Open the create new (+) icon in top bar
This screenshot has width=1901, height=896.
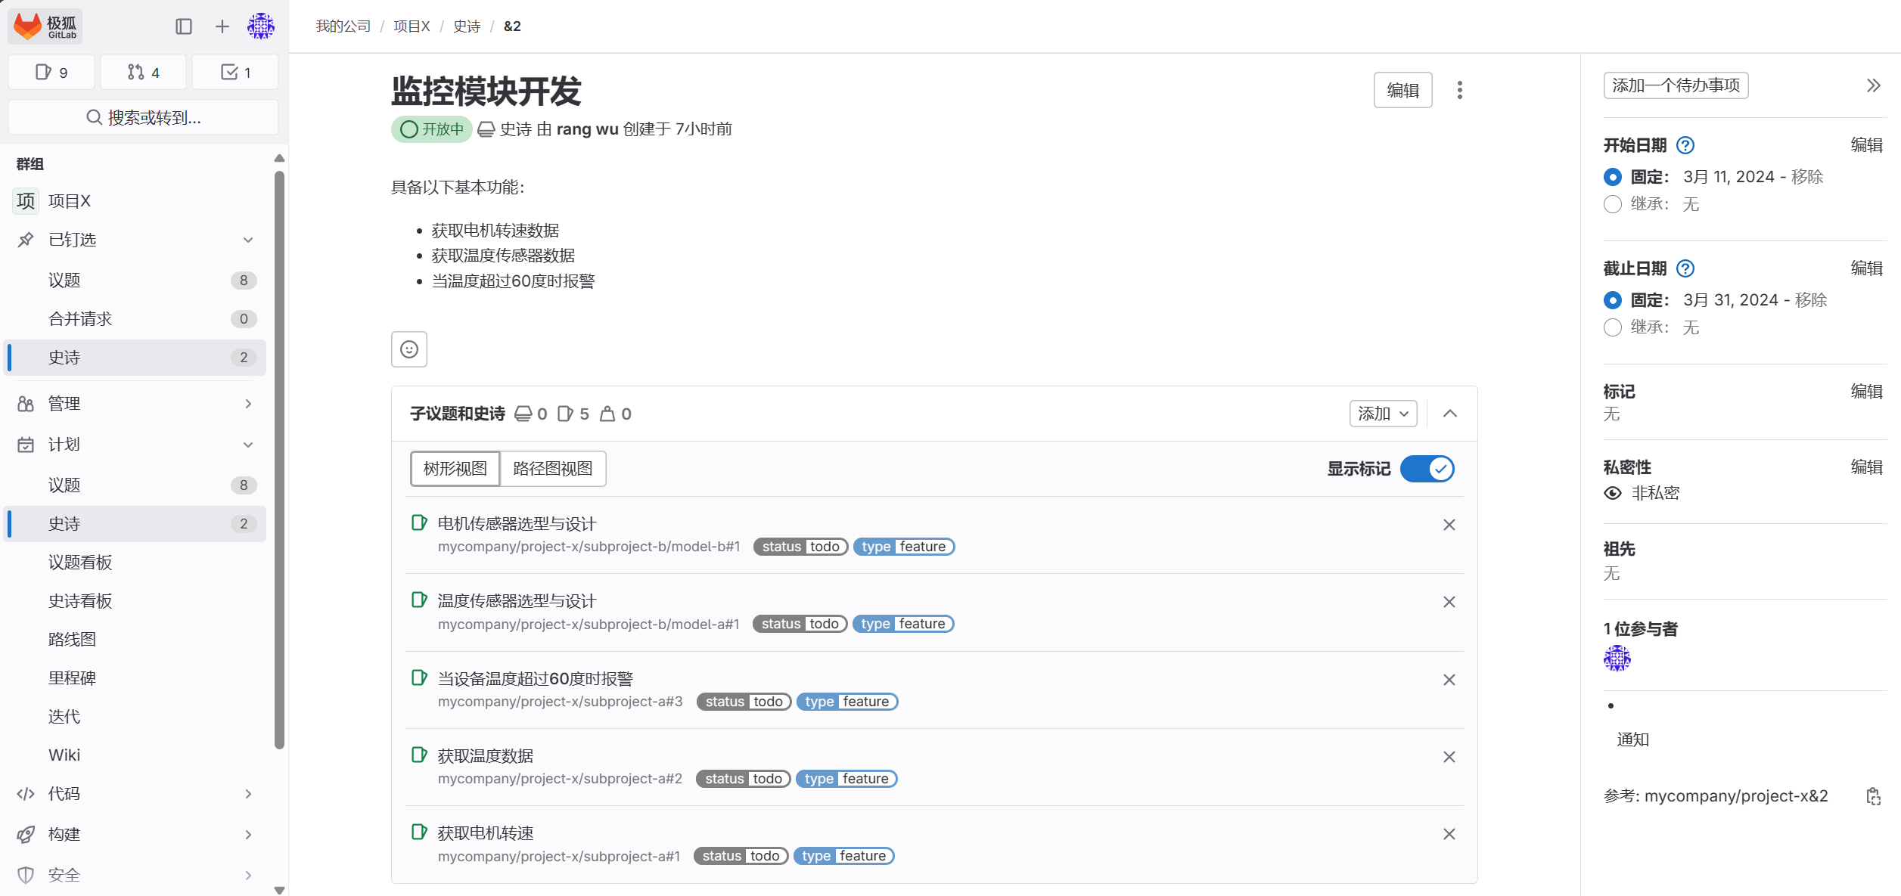click(221, 26)
